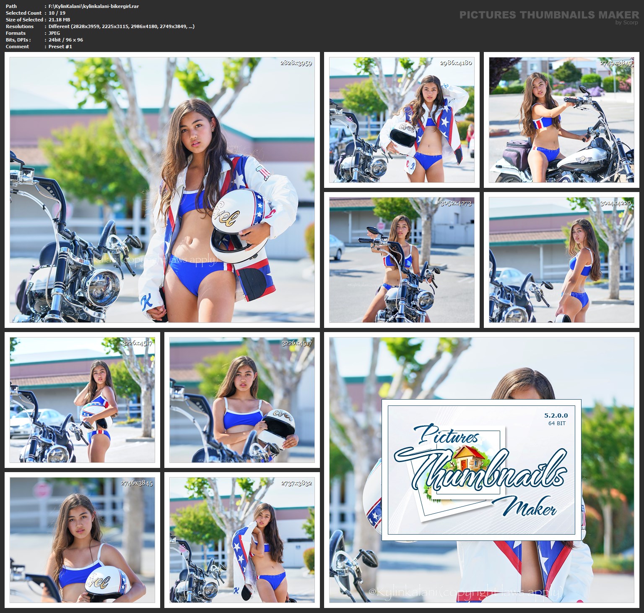Click the PICTURES THUMBNAILS MAKER header title
This screenshot has width=644, height=613.
point(549,15)
